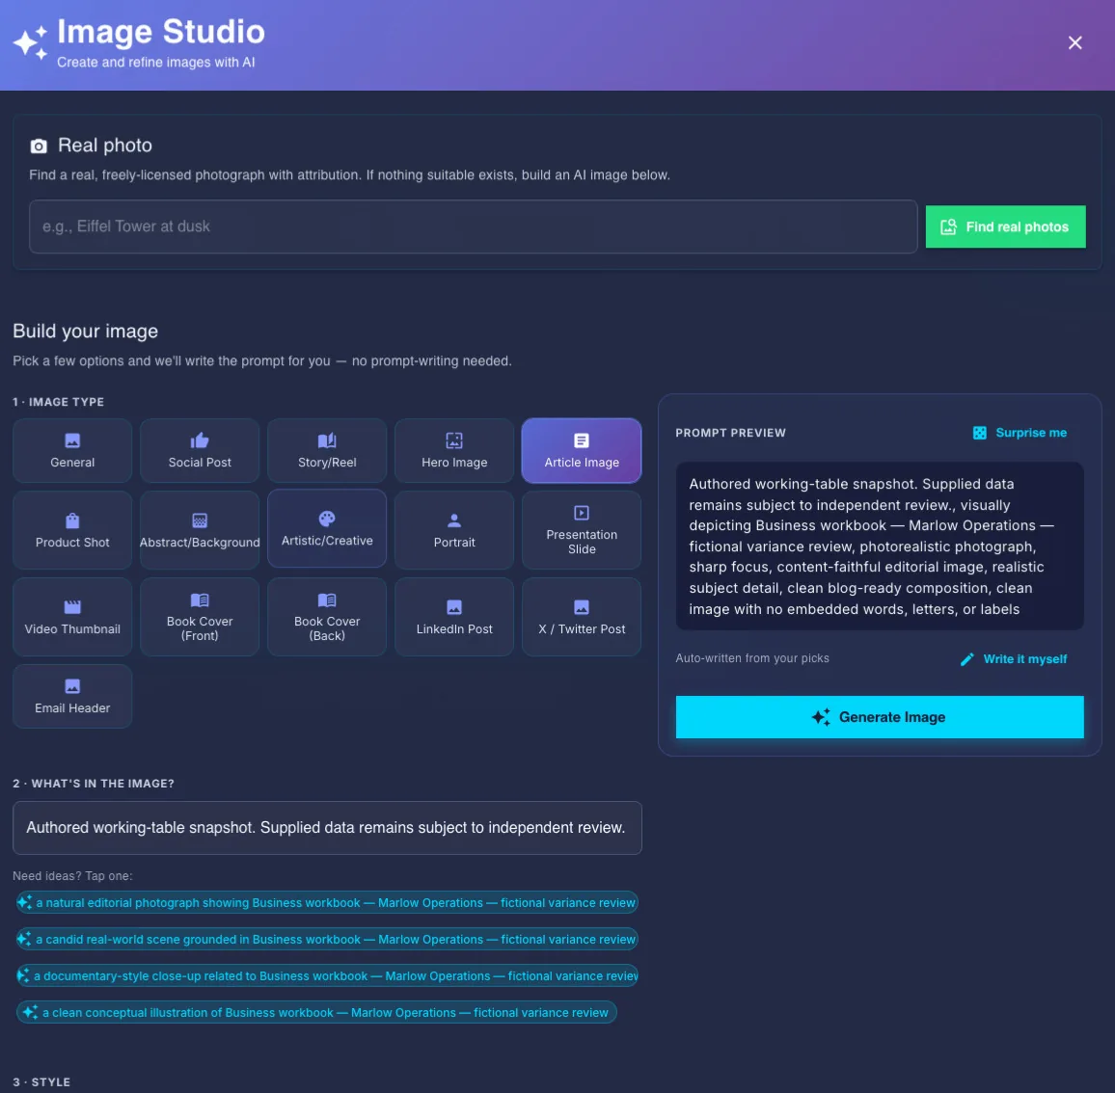
Task: Click the What's in the image text field
Action: click(x=327, y=828)
